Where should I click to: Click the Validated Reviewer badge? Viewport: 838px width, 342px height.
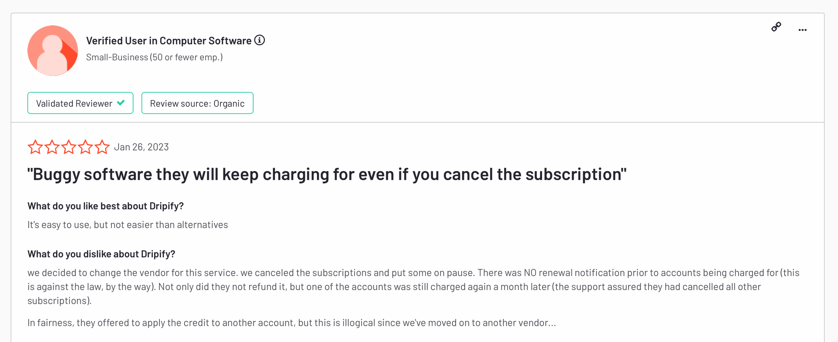80,103
